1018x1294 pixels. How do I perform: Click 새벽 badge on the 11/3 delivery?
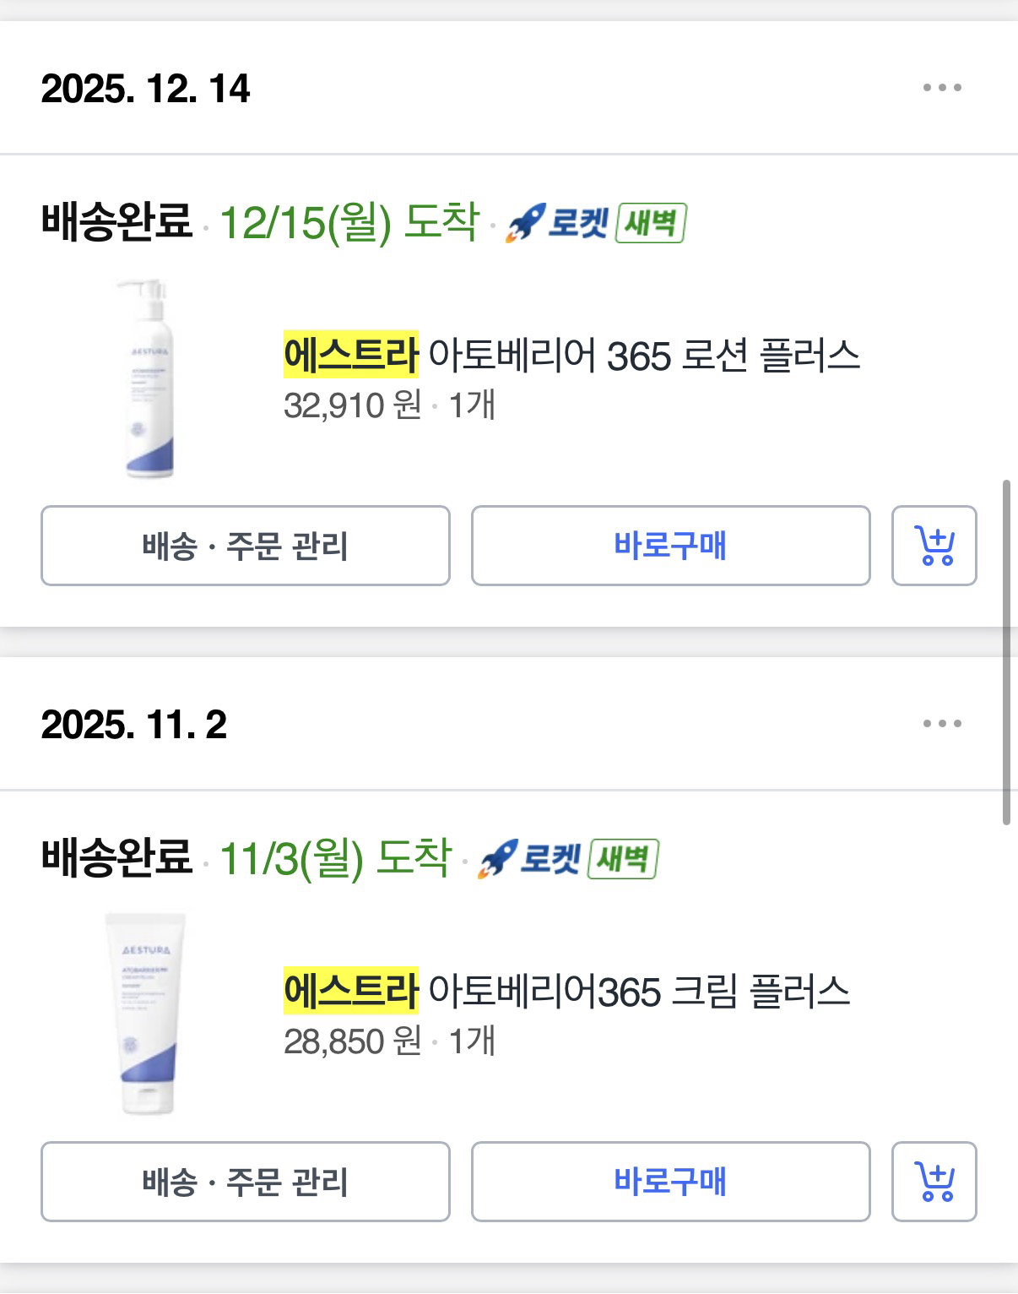click(623, 859)
